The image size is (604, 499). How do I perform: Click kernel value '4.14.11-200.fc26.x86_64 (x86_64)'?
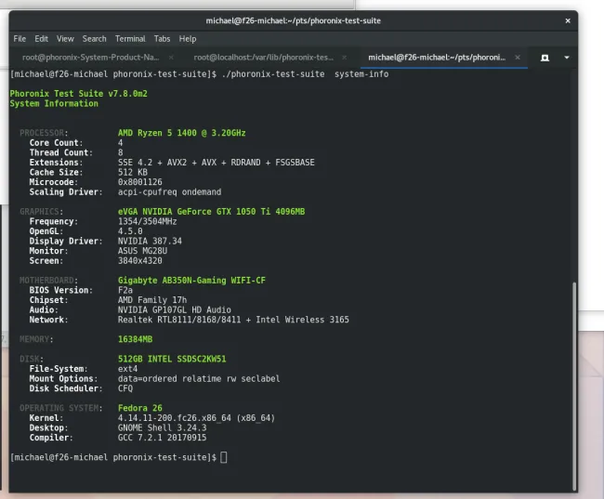[x=196, y=418]
